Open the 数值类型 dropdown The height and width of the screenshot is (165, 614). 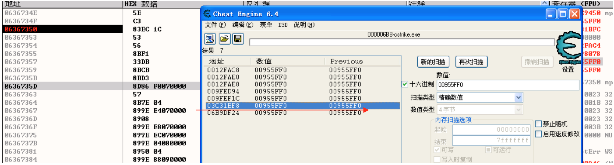pos(480,110)
